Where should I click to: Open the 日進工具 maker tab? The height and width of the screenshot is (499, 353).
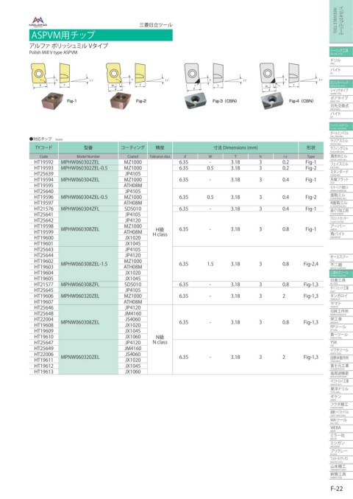tap(341, 281)
